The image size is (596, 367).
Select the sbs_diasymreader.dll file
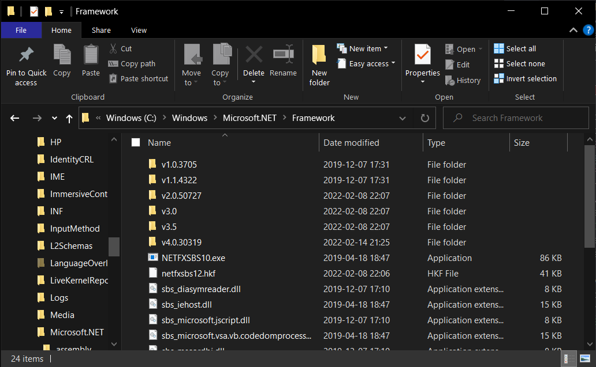coord(201,289)
